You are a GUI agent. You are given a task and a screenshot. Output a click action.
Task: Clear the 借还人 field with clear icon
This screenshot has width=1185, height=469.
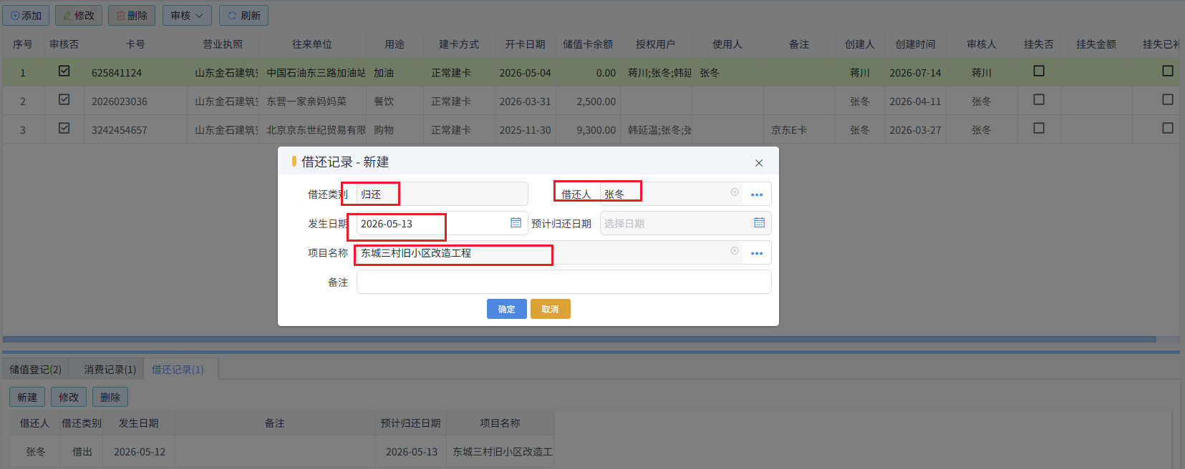click(x=735, y=192)
